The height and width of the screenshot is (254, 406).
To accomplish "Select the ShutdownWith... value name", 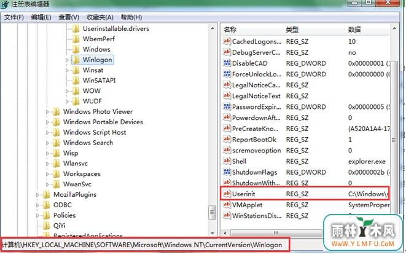I will point(256,183).
